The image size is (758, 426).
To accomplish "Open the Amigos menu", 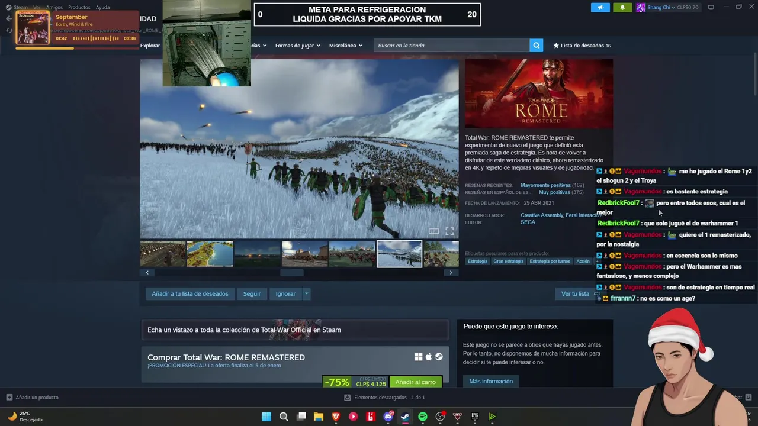I will click(x=54, y=8).
